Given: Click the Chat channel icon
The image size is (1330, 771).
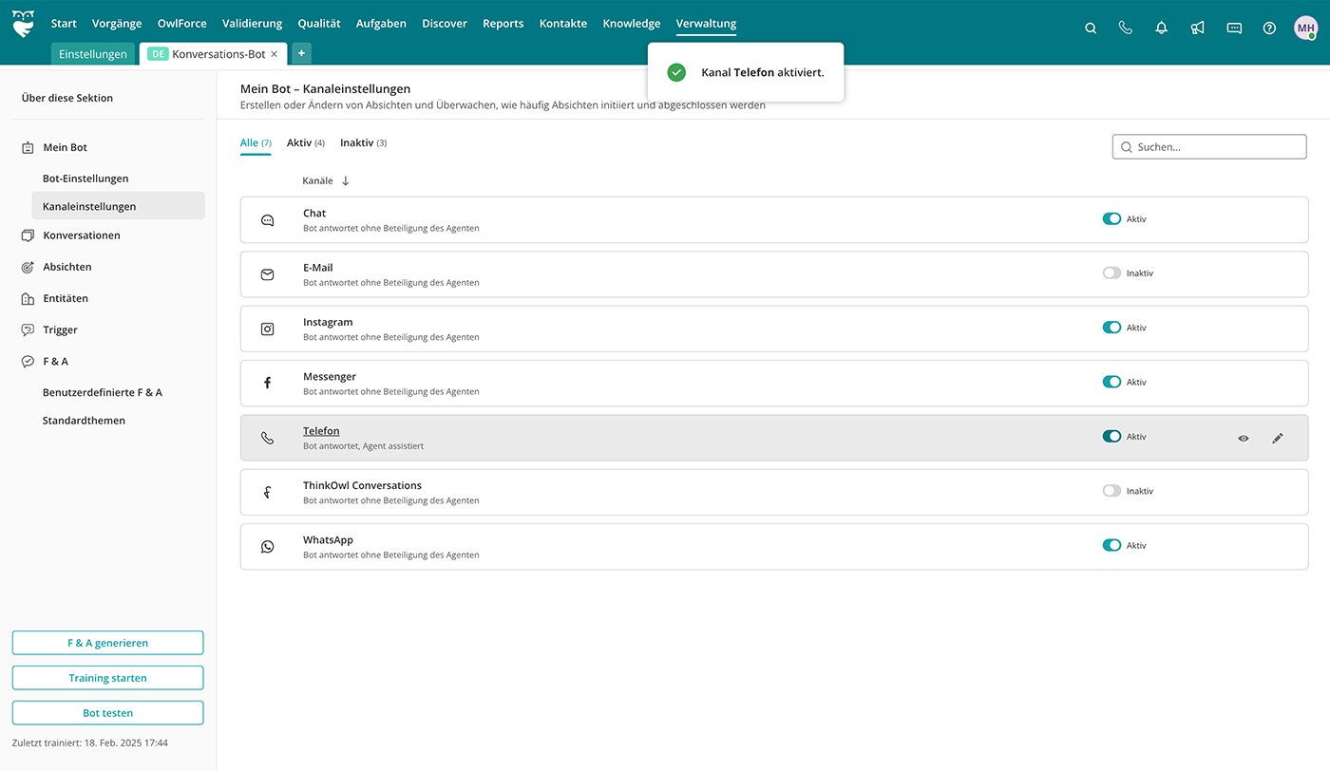Looking at the screenshot, I should (x=267, y=220).
